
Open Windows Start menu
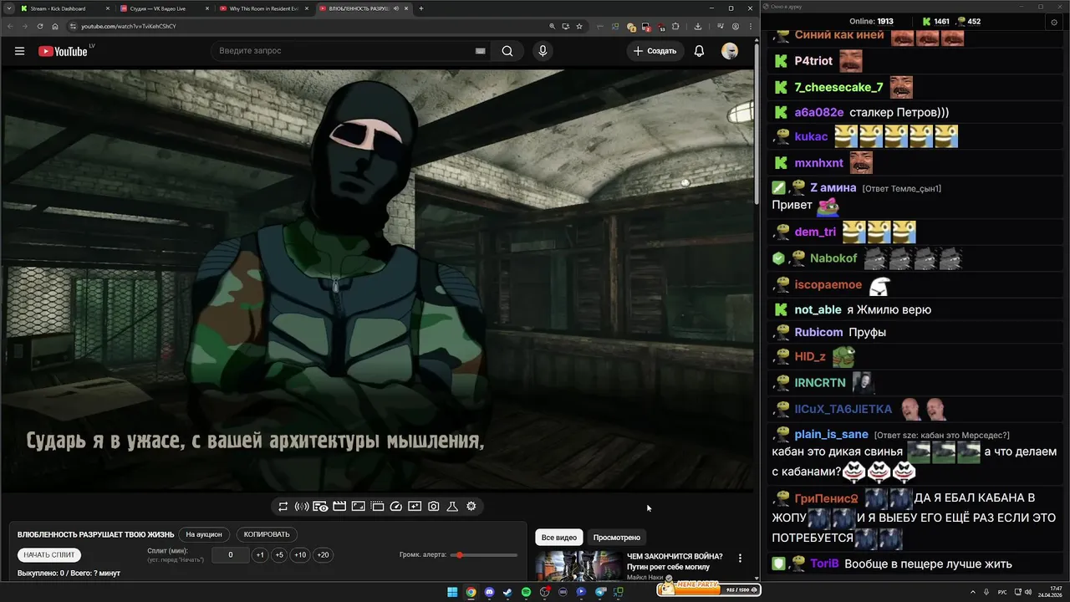[452, 592]
